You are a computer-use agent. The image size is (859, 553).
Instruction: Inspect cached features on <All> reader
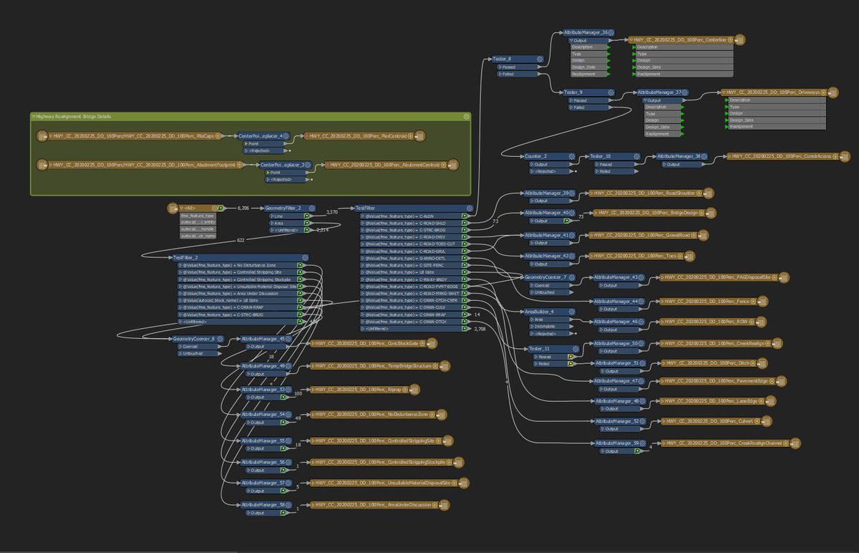pos(220,208)
